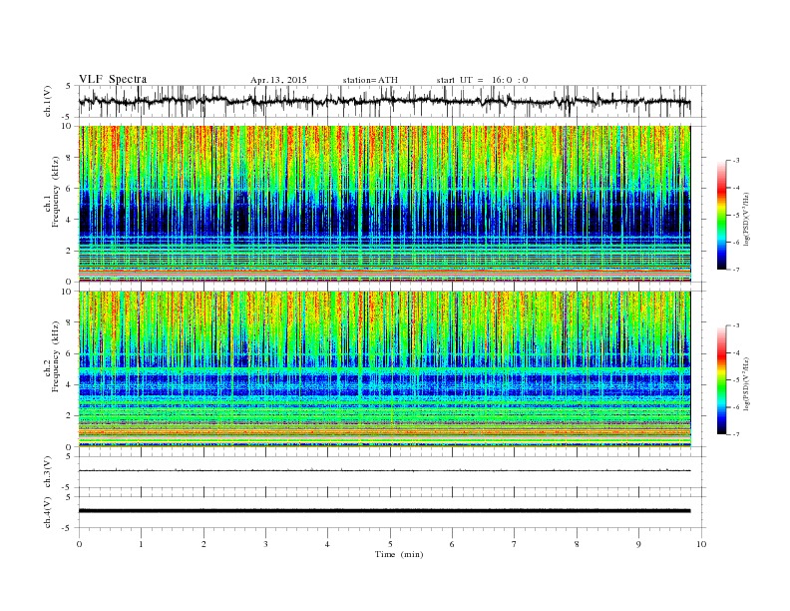Click the '-3' tick on ch.1 colorbar
The height and width of the screenshot is (611, 790).
point(736,161)
